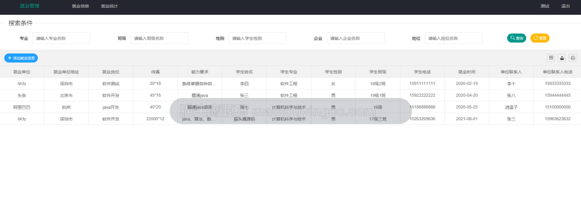Click the 学生性别 column header
This screenshot has height=222, width=581.
pyautogui.click(x=334, y=72)
